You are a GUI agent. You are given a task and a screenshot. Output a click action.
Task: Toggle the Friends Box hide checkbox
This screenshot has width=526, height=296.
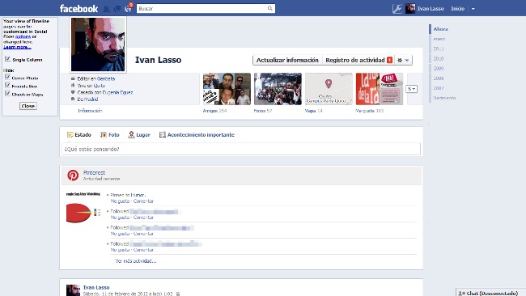[8, 85]
